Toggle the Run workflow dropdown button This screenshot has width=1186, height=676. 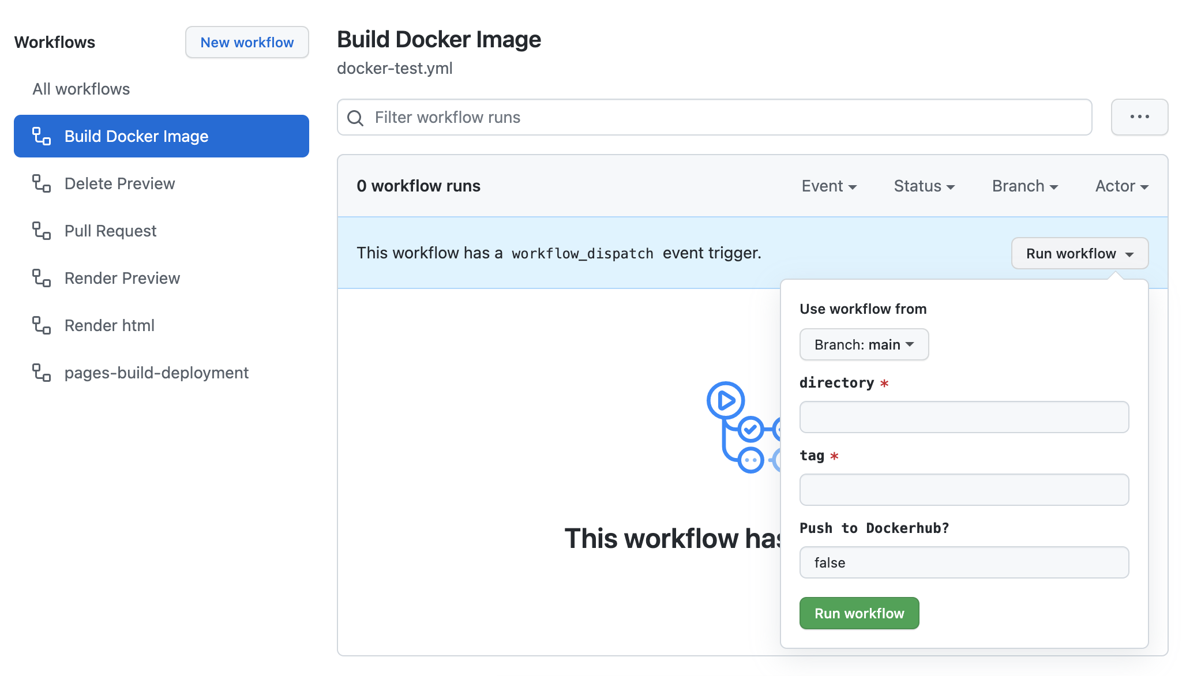(x=1079, y=254)
